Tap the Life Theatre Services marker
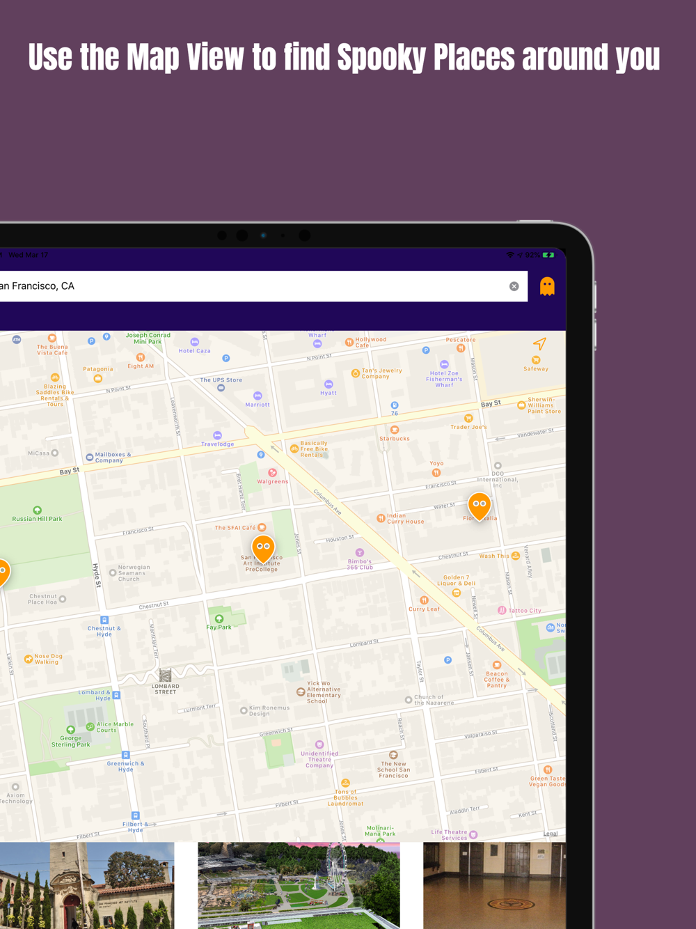696x929 pixels. coord(473,834)
